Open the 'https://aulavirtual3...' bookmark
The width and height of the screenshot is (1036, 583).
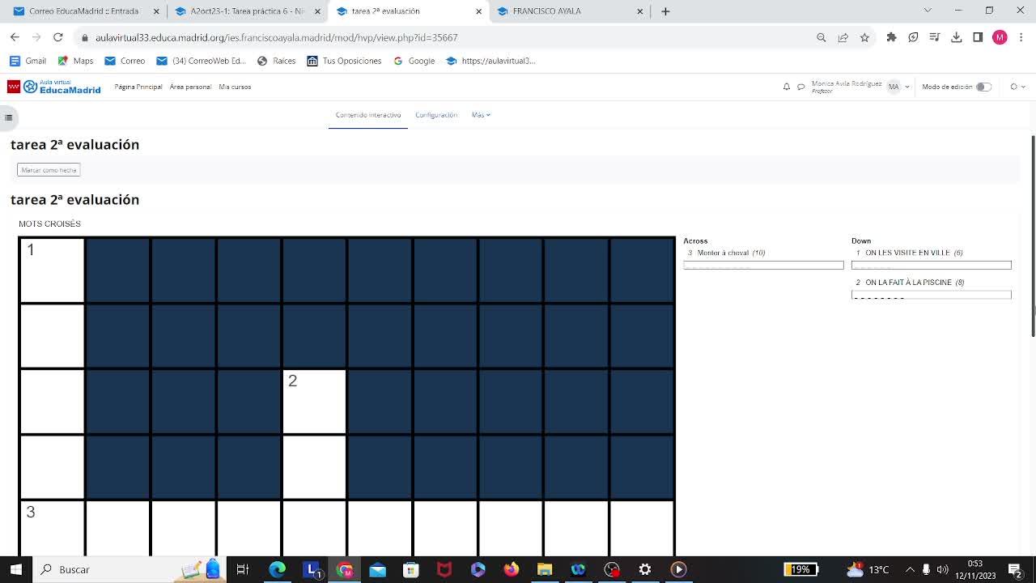(490, 61)
